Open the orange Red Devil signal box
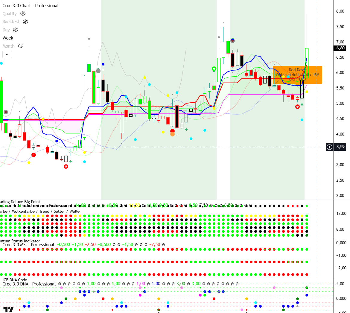 [x=297, y=75]
